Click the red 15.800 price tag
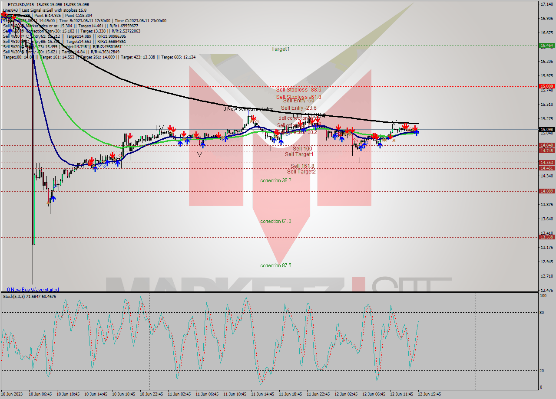 click(x=546, y=86)
